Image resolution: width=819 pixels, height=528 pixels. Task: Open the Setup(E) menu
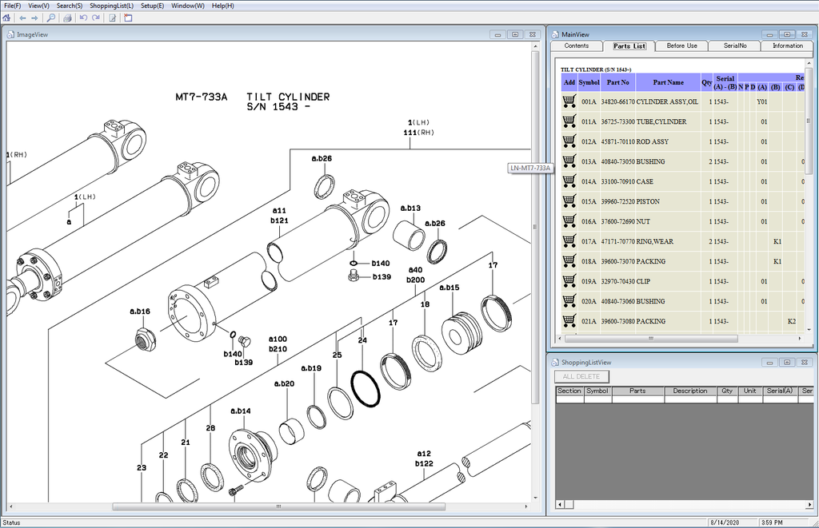(152, 6)
